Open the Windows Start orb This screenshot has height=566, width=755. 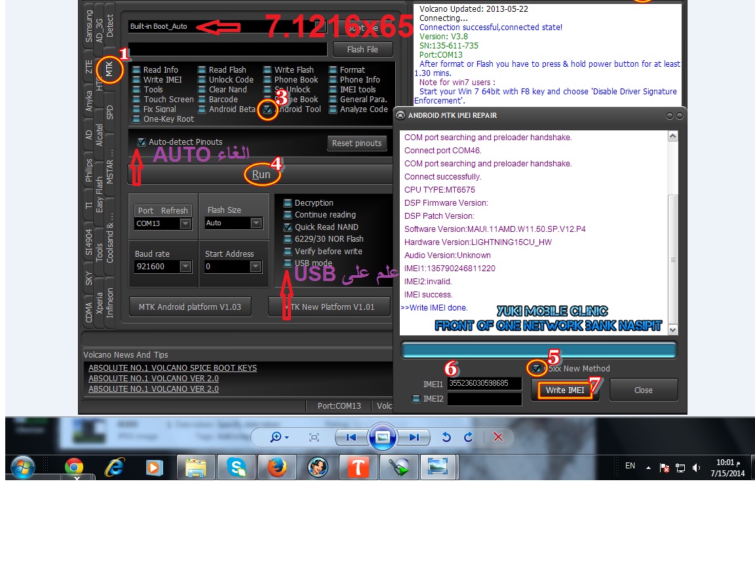tap(23, 467)
